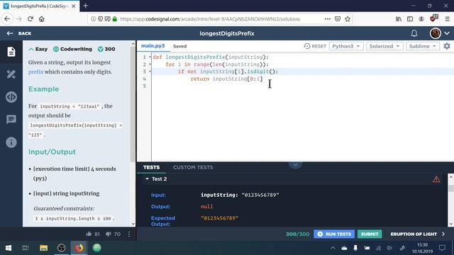This screenshot has width=454, height=255.
Task: Open File Explorer from the taskbar
Action: click(44, 248)
